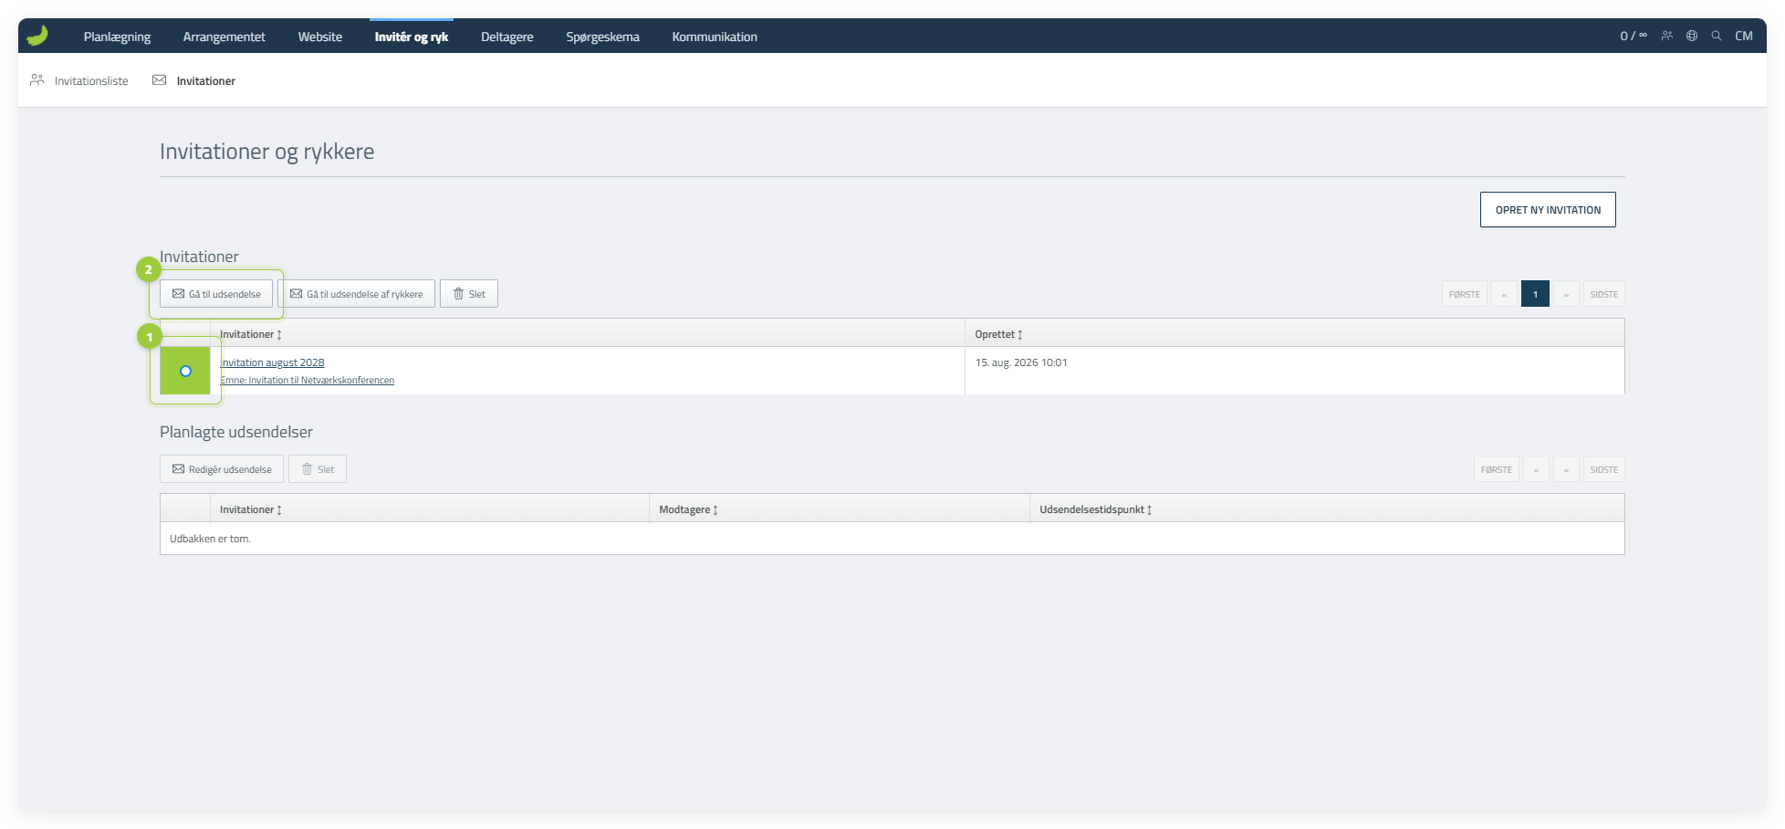The height and width of the screenshot is (829, 1785).
Task: Click Gå til udsendelse af rykkere
Action: click(357, 294)
